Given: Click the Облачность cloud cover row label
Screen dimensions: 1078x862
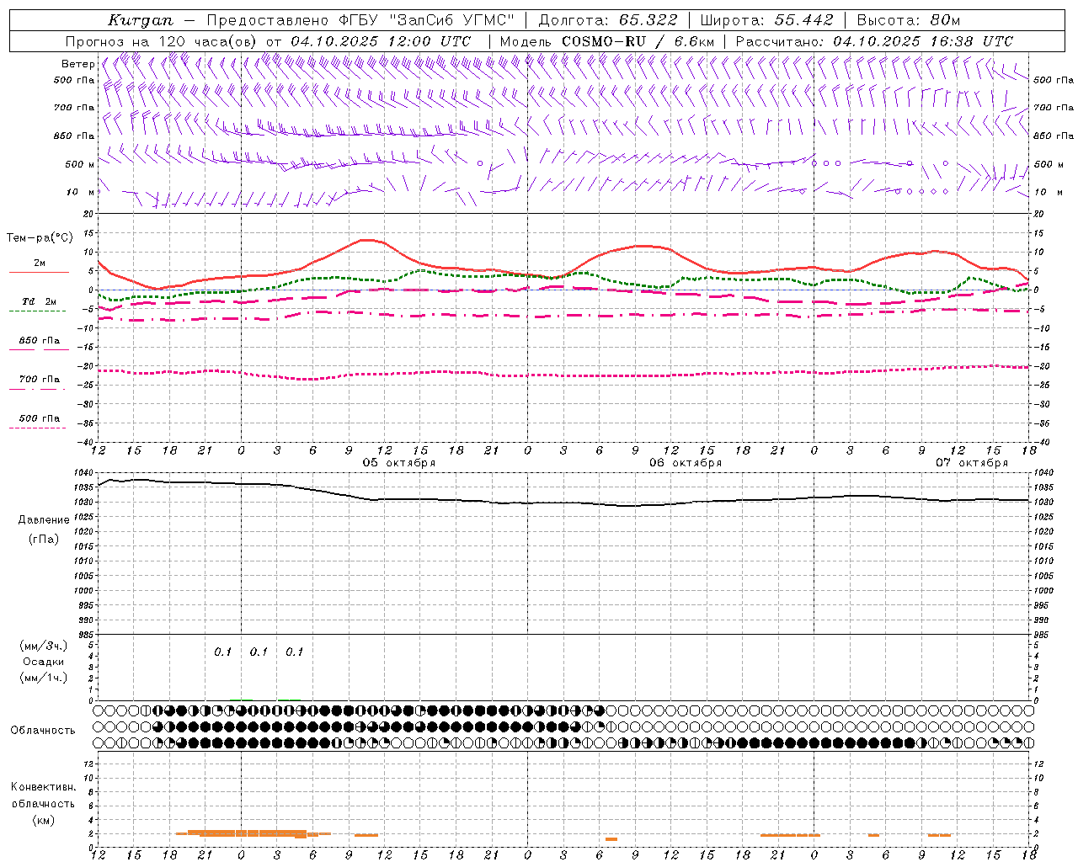Looking at the screenshot, I should pos(43,731).
